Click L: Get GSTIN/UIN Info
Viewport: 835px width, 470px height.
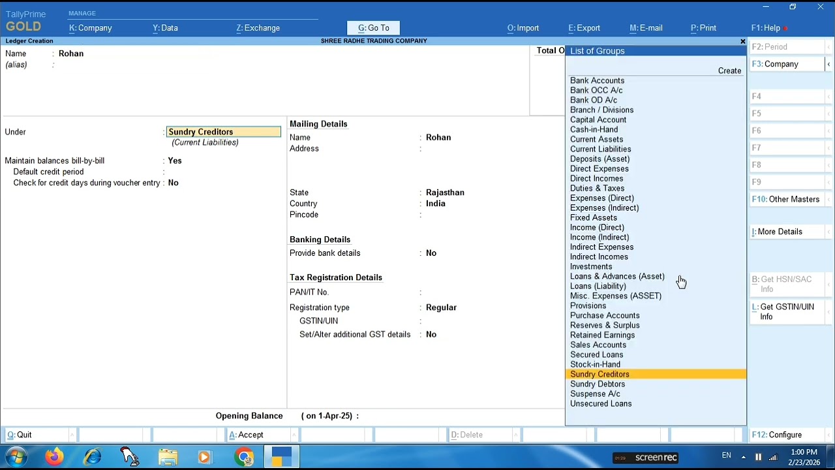[787, 311]
